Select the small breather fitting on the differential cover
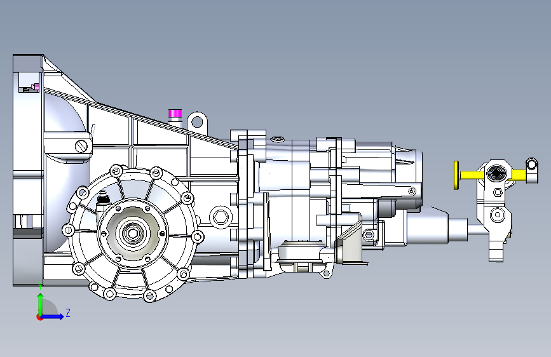Image resolution: width=551 pixels, height=357 pixels. [102, 199]
